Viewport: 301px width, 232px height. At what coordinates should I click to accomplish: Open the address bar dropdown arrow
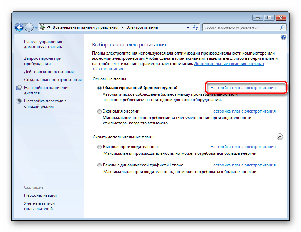187,27
